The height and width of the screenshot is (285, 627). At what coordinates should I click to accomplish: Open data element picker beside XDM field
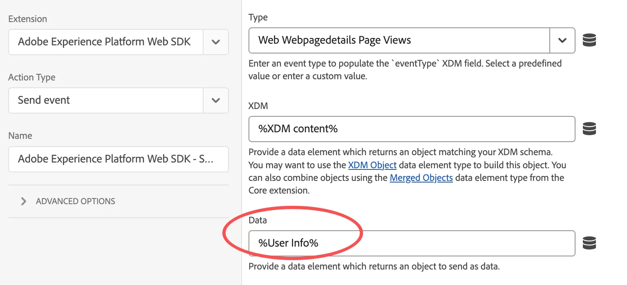tap(589, 129)
